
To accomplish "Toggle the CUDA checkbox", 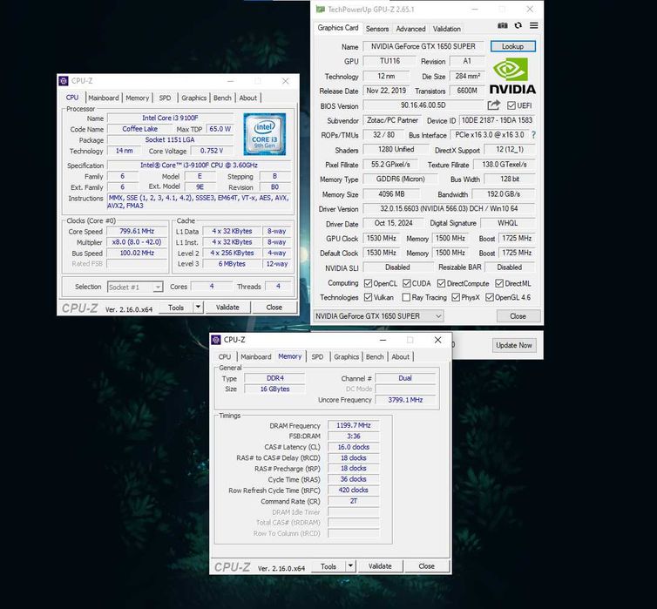I will (x=406, y=283).
